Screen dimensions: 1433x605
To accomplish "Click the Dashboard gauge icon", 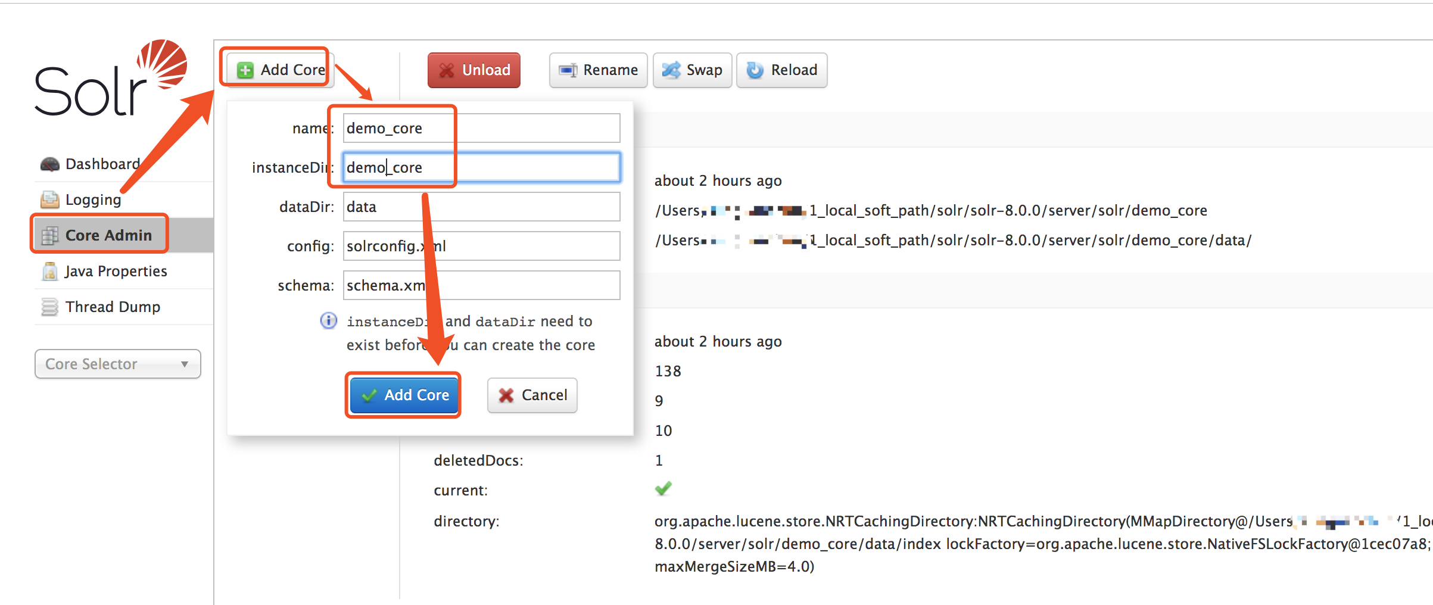I will click(50, 164).
